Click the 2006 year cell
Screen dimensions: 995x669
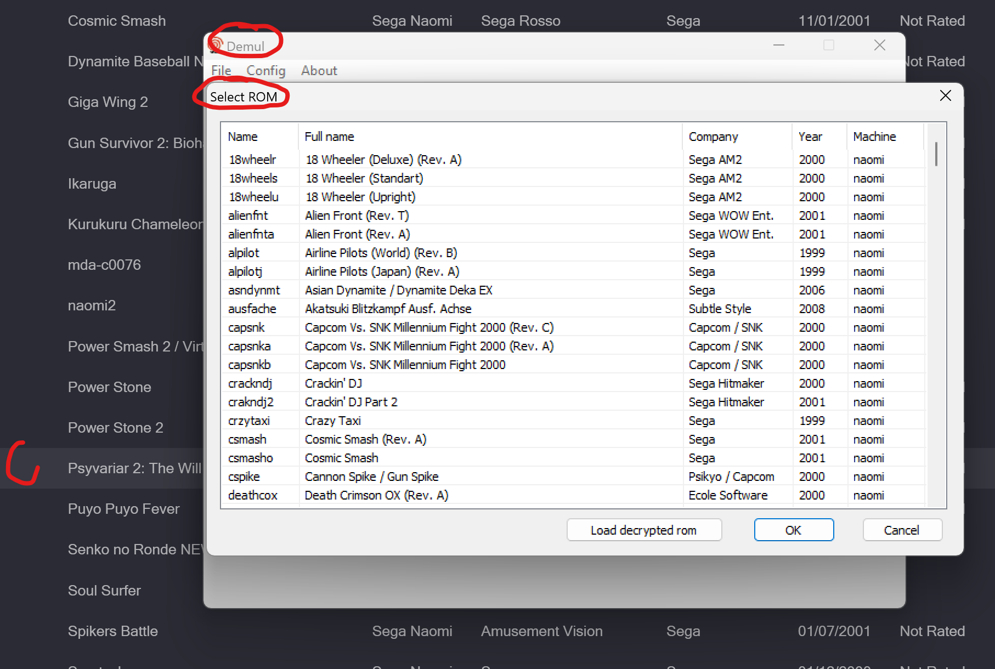pos(812,290)
